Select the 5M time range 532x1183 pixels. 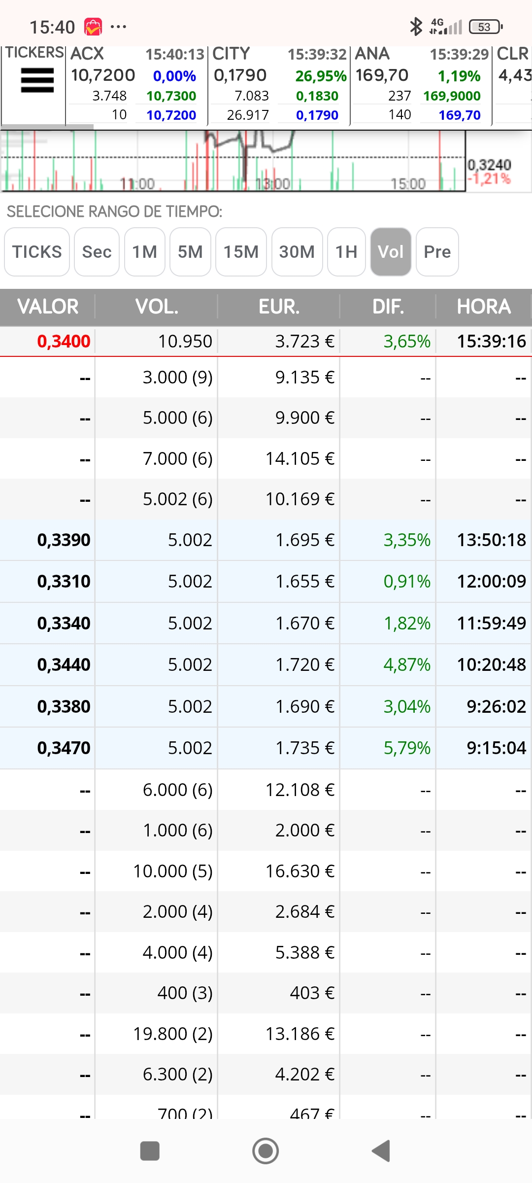pos(190,252)
